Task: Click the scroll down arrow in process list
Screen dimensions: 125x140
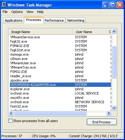Action: pyautogui.click(x=114, y=108)
